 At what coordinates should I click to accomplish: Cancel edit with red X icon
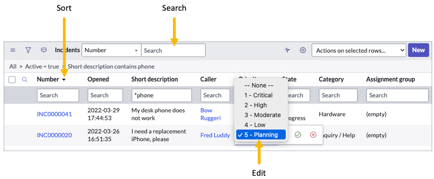point(314,135)
